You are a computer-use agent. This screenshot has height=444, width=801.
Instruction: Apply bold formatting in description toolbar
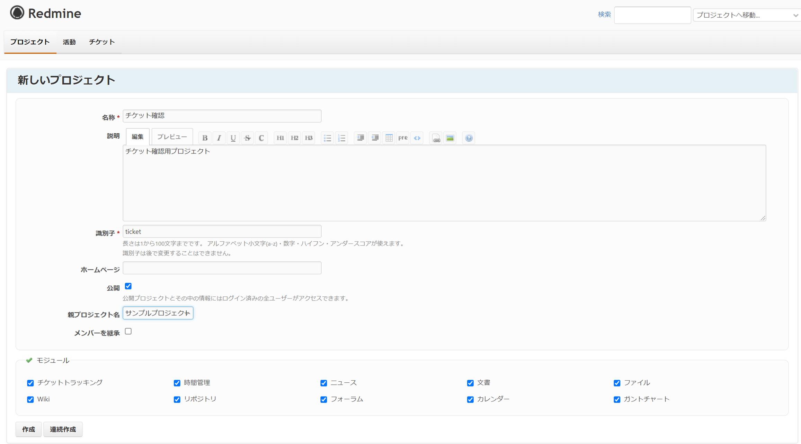point(205,138)
